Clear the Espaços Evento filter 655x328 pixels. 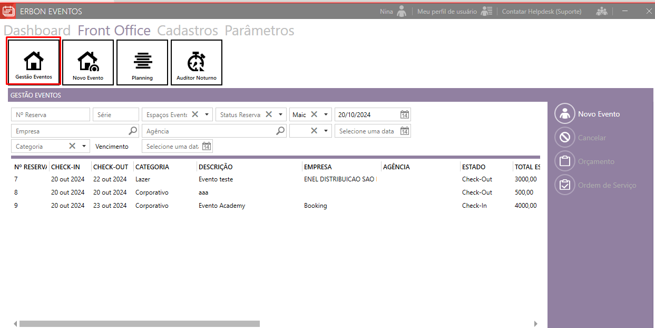point(195,114)
